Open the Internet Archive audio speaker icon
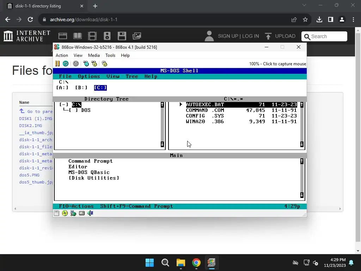 tap(107, 36)
